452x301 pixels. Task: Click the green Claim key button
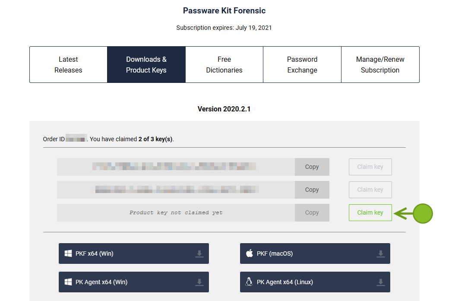click(x=370, y=212)
